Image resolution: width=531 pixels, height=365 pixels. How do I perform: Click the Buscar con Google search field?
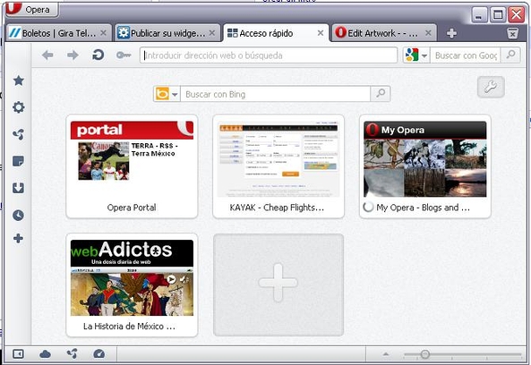(466, 55)
